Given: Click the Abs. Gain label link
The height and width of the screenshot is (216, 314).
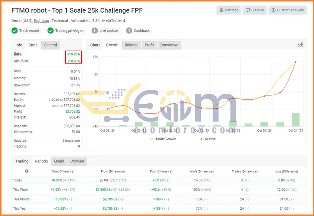Looking at the screenshot, I should pos(21,61).
